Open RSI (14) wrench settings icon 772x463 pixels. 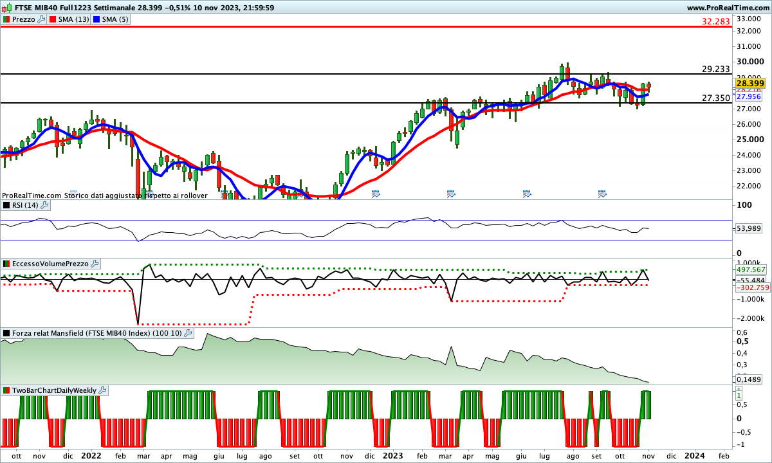click(43, 205)
